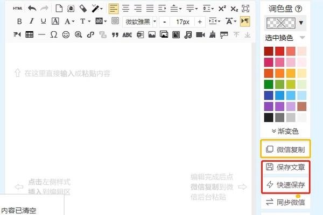Image resolution: width=323 pixels, height=215 pixels.
Task: Insert a horizontal divider line
Action: click(41, 34)
